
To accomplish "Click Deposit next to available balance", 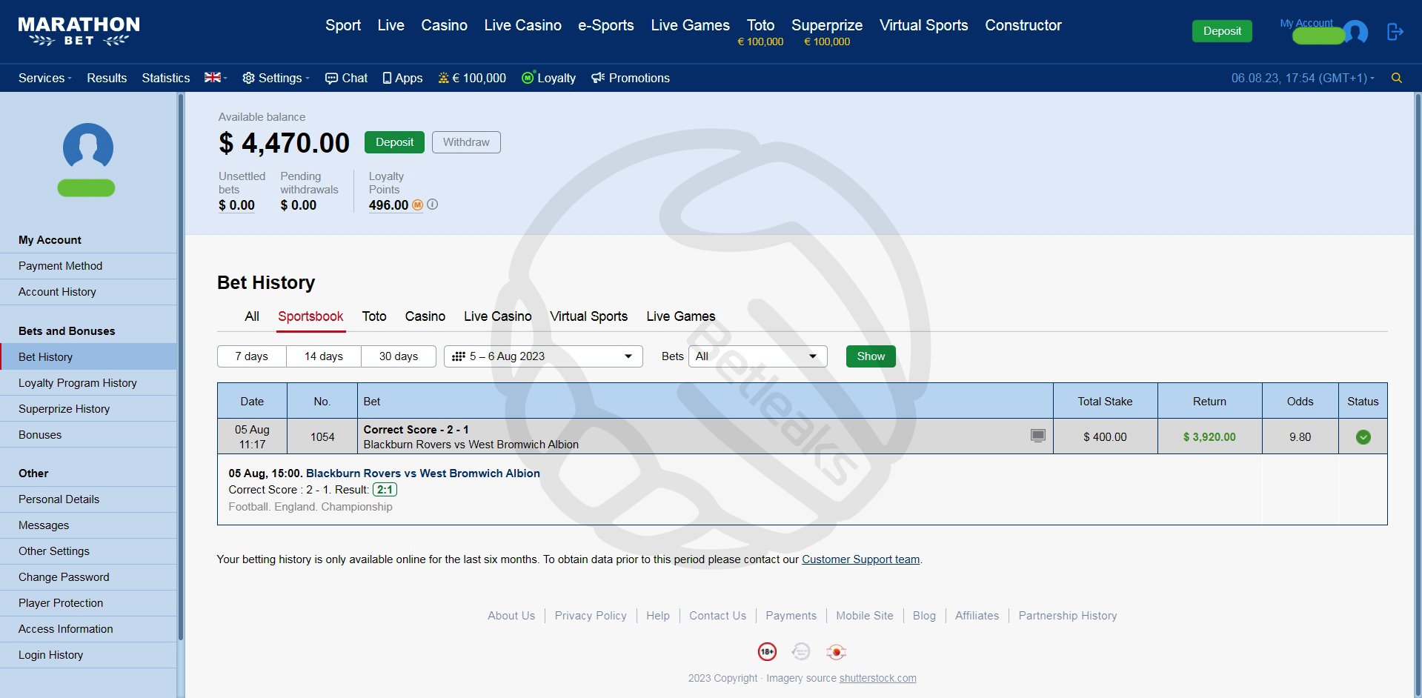I will (x=394, y=142).
